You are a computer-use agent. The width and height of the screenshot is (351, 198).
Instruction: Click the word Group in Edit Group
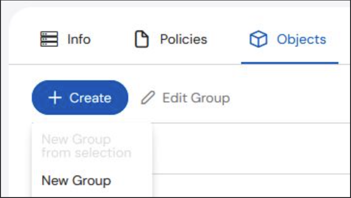210,98
